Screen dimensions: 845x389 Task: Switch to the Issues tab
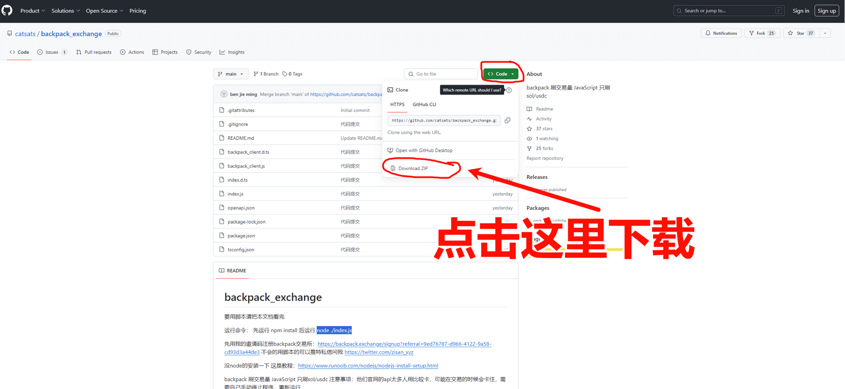point(52,52)
